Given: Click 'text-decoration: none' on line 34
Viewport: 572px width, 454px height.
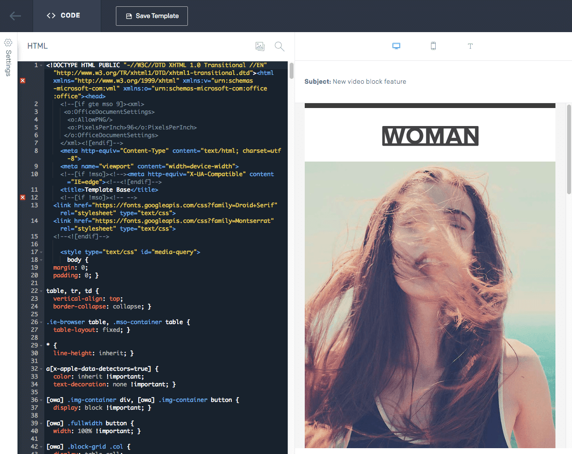Looking at the screenshot, I should (90, 384).
